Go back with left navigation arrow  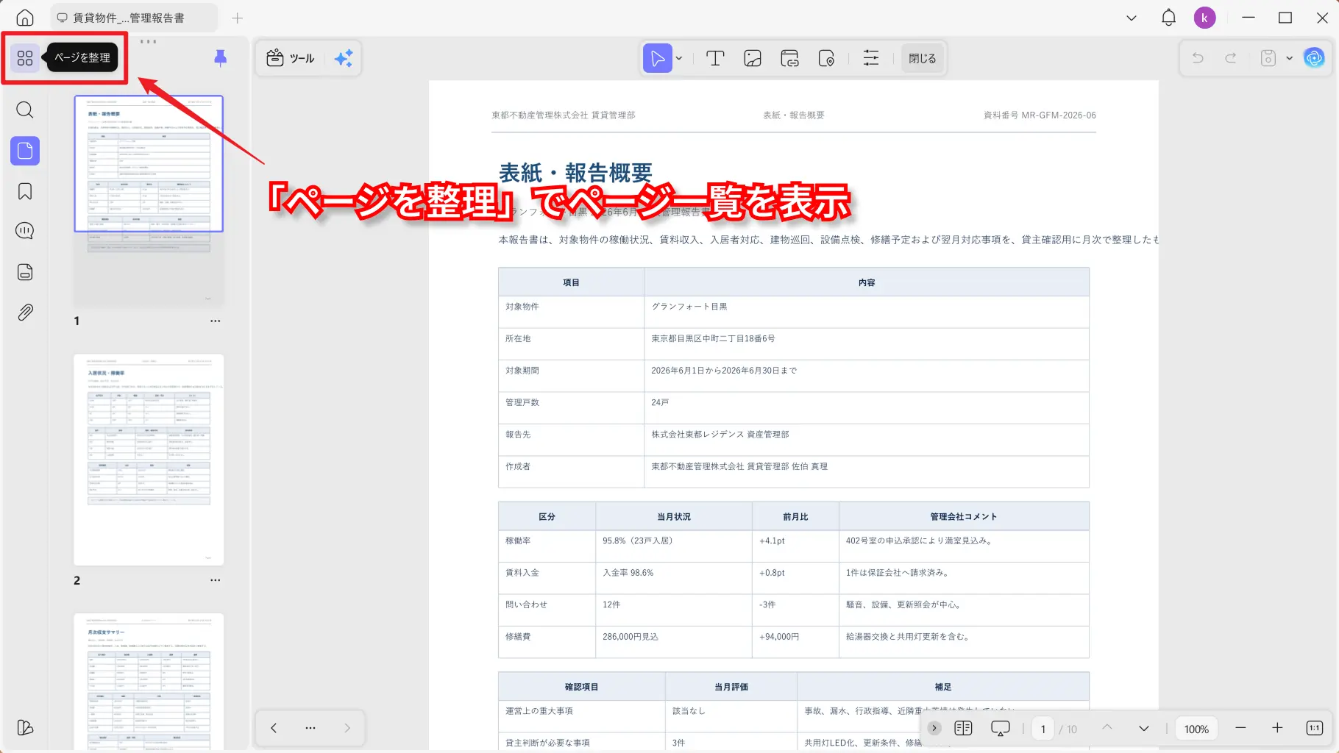coord(274,728)
